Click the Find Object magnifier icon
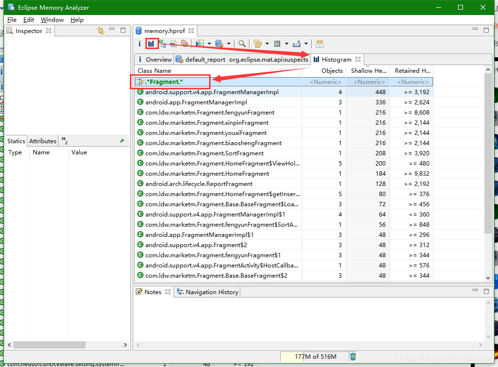 [242, 44]
